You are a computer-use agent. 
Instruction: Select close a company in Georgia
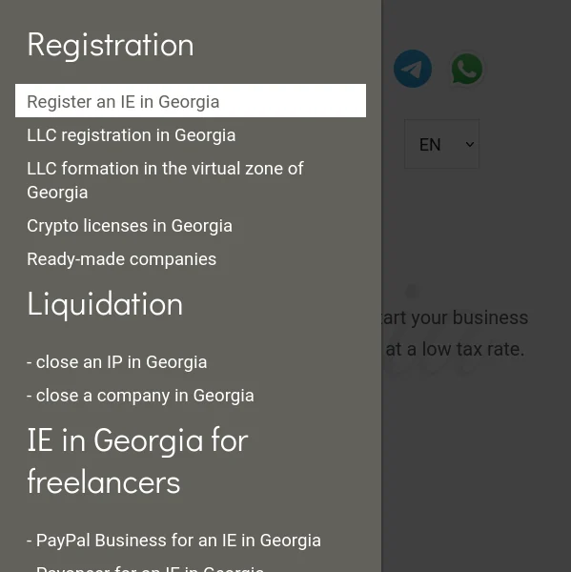point(140,396)
